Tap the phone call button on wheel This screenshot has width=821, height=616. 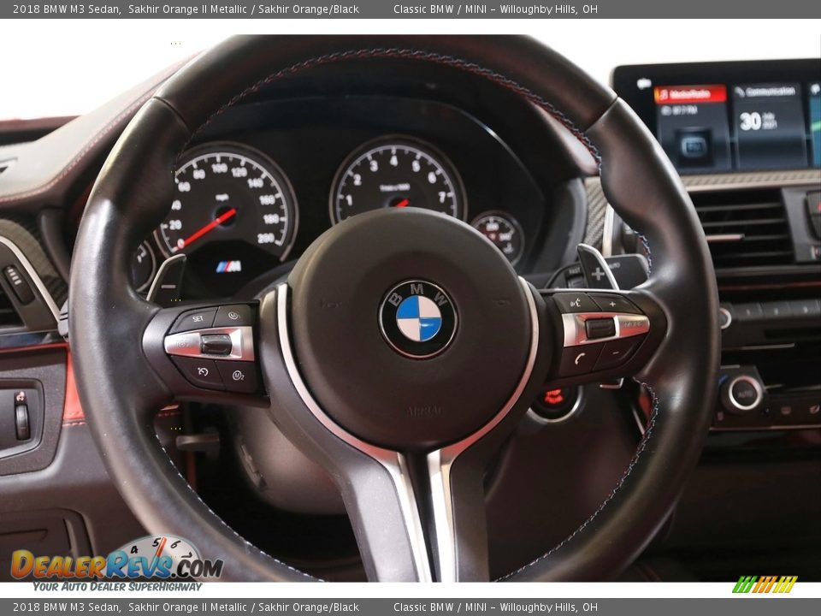[579, 358]
